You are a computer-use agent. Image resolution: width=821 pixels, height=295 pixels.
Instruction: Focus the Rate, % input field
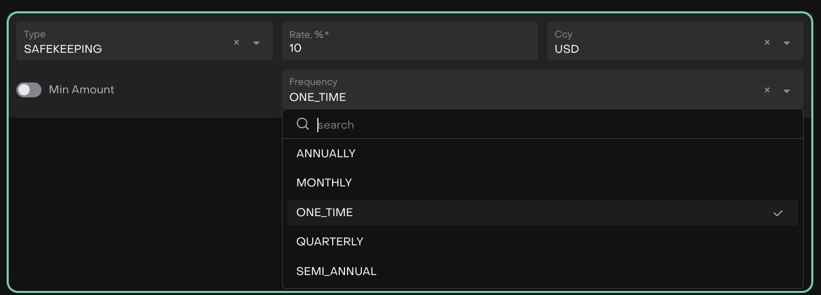[x=409, y=48]
